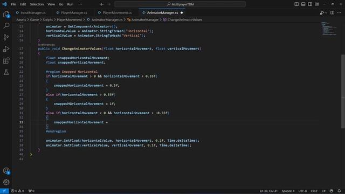The image size is (345, 194).
Task: Click the #region Snapped Horizontal line
Action: pos(72,72)
